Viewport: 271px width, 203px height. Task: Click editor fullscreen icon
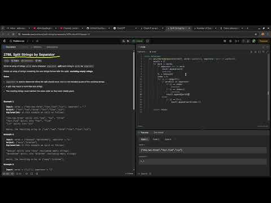click(268, 52)
